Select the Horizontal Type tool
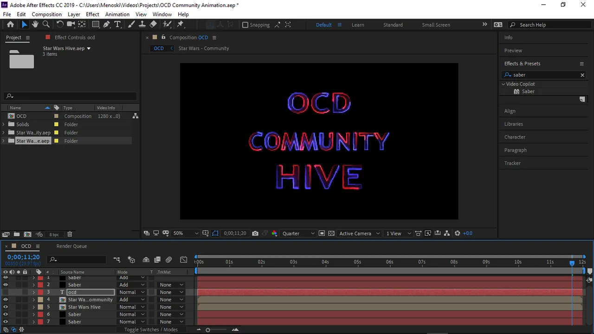Screen dimensions: 594x334 pyautogui.click(x=117, y=25)
